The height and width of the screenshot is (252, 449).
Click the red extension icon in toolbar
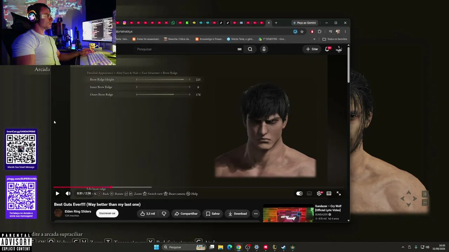(312, 31)
